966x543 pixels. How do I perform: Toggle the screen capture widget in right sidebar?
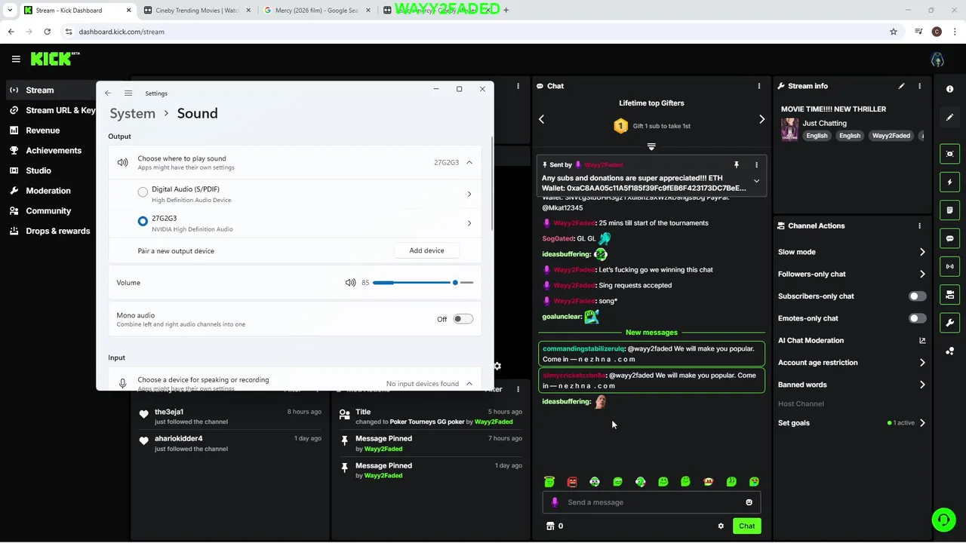949,154
